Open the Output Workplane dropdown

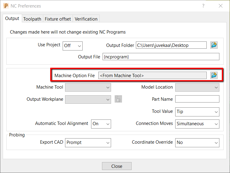[x=88, y=99]
